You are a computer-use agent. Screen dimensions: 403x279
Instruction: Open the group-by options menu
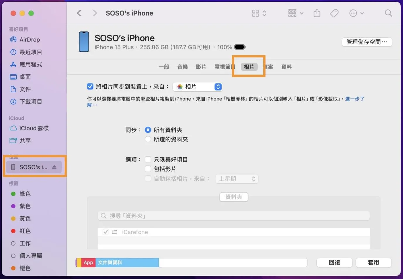(296, 13)
